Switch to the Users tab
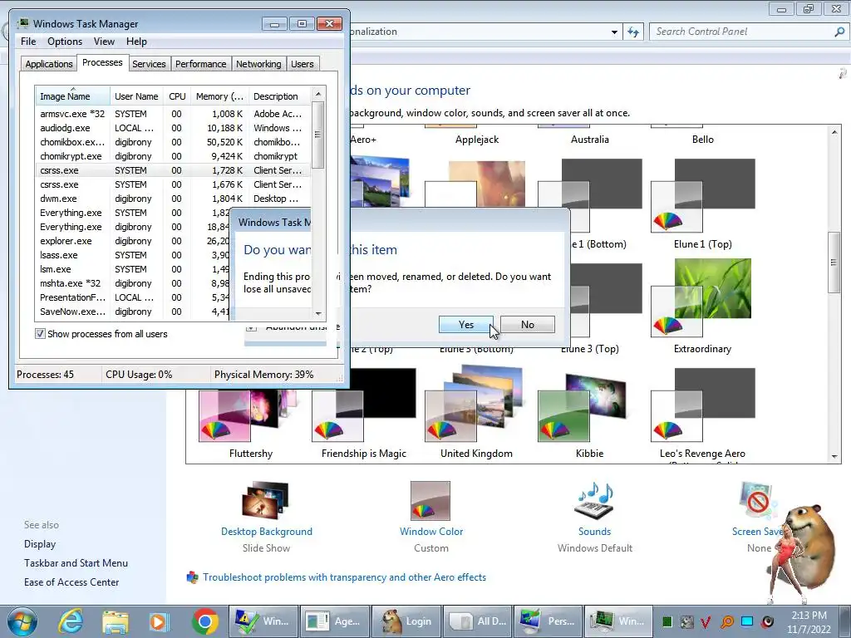The height and width of the screenshot is (638, 851). pos(302,64)
